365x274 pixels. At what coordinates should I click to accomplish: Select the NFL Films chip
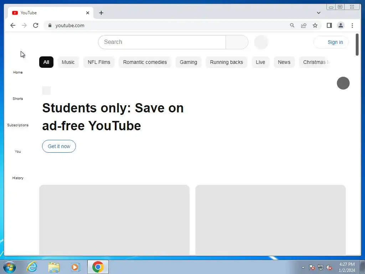pos(99,62)
